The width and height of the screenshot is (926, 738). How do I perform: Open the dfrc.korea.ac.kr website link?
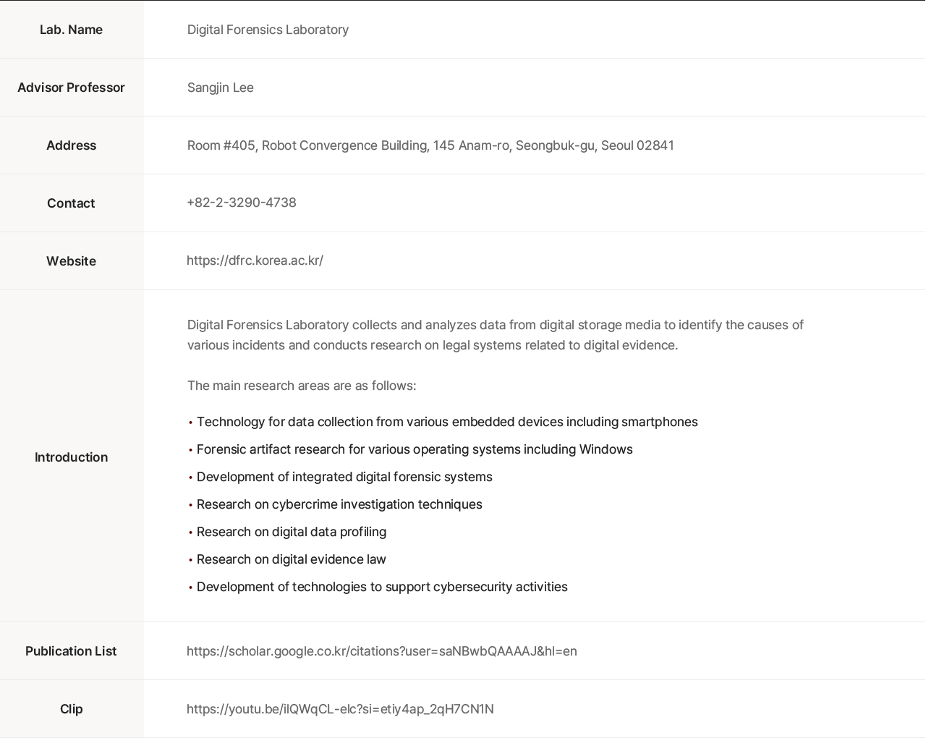(255, 260)
